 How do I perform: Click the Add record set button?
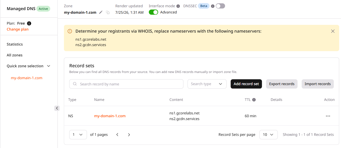tap(246, 84)
